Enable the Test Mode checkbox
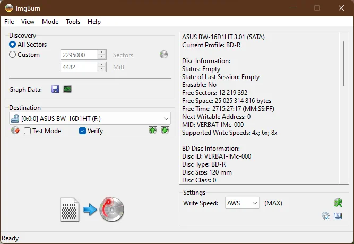 [27, 130]
